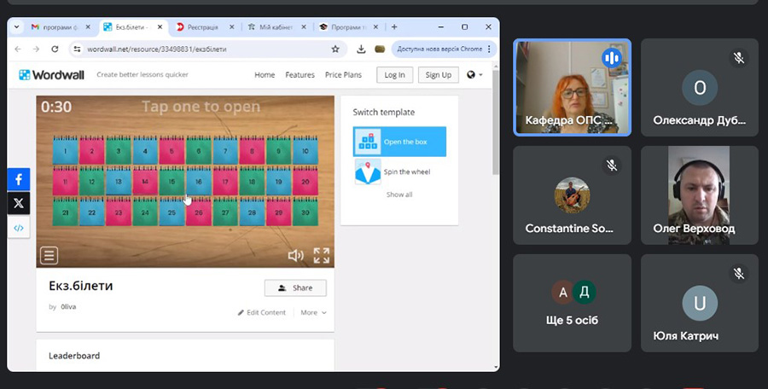
Task: Open box number 30 on the board
Action: [305, 212]
